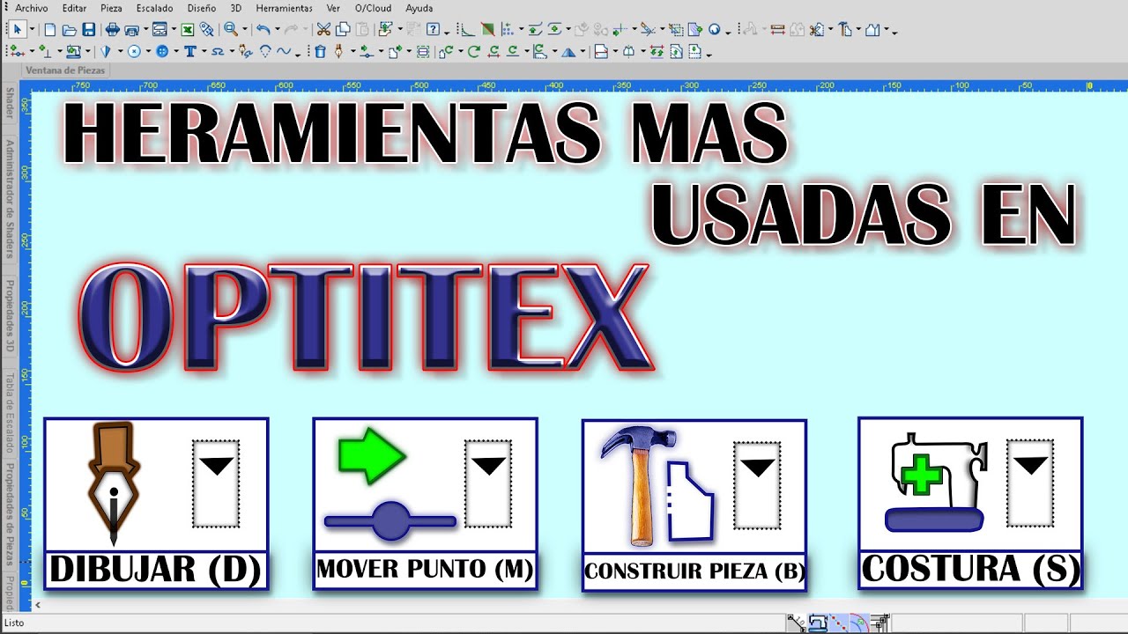Open the Propiedades de Piezas side tab
The image size is (1128, 634).
(x=10, y=514)
